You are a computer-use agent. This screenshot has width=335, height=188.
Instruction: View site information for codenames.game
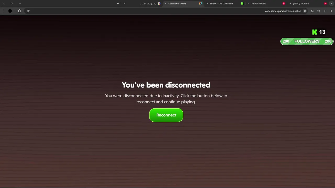[305, 11]
